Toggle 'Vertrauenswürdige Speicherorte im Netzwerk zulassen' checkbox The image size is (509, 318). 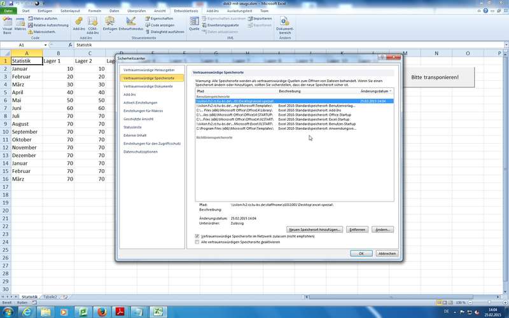click(197, 236)
